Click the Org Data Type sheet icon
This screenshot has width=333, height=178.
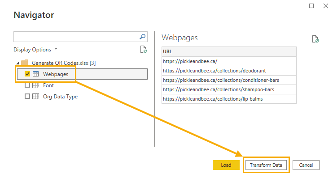click(36, 97)
